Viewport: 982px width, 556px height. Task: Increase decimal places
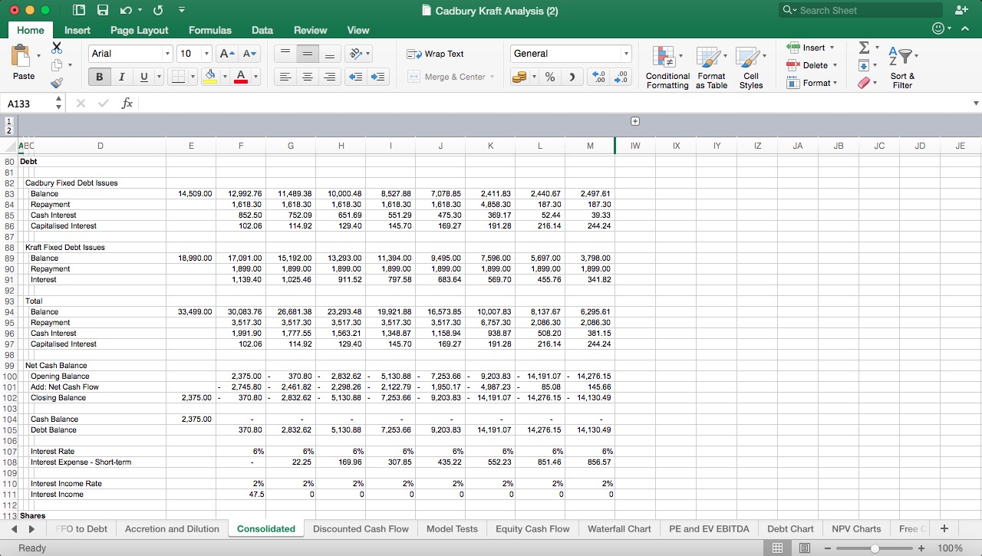click(x=599, y=77)
